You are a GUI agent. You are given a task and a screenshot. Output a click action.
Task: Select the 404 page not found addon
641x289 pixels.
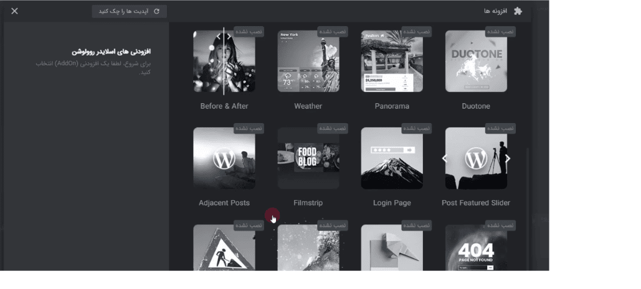pyautogui.click(x=477, y=247)
